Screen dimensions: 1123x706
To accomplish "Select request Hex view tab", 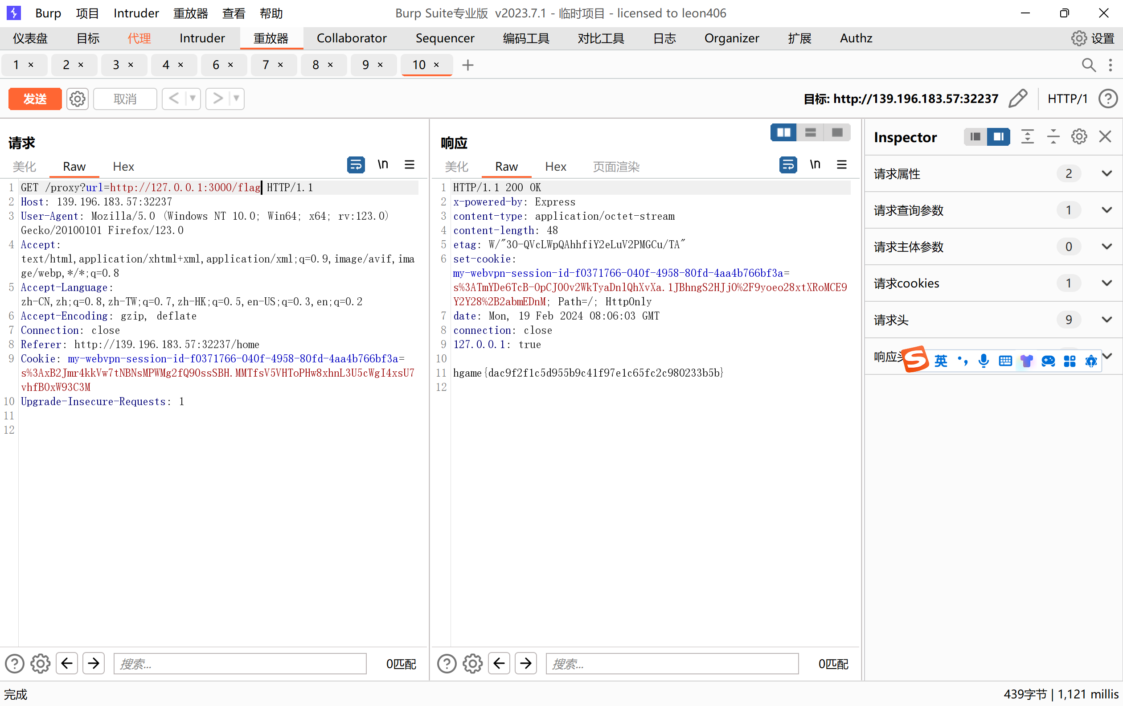I will (123, 167).
